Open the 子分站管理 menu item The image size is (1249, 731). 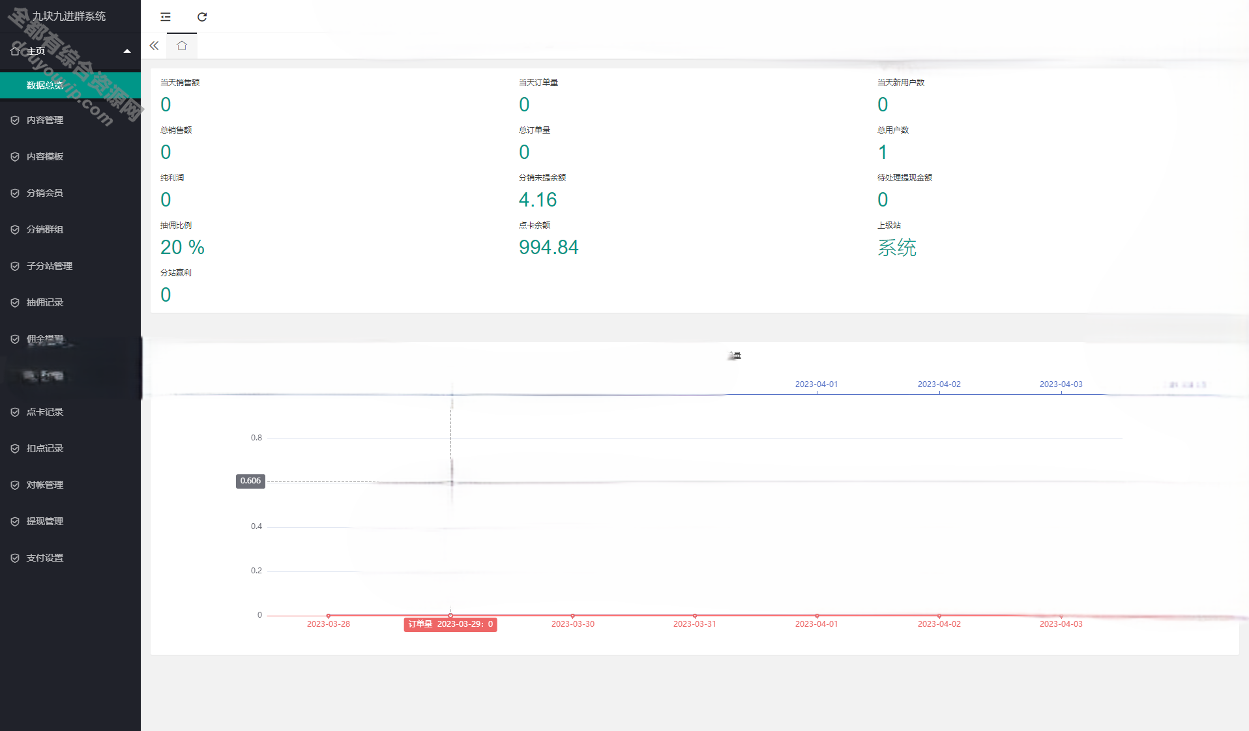[70, 266]
